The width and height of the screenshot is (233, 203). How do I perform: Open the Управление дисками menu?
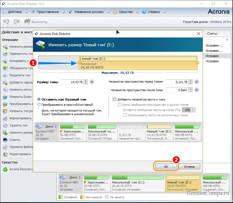pos(89,12)
